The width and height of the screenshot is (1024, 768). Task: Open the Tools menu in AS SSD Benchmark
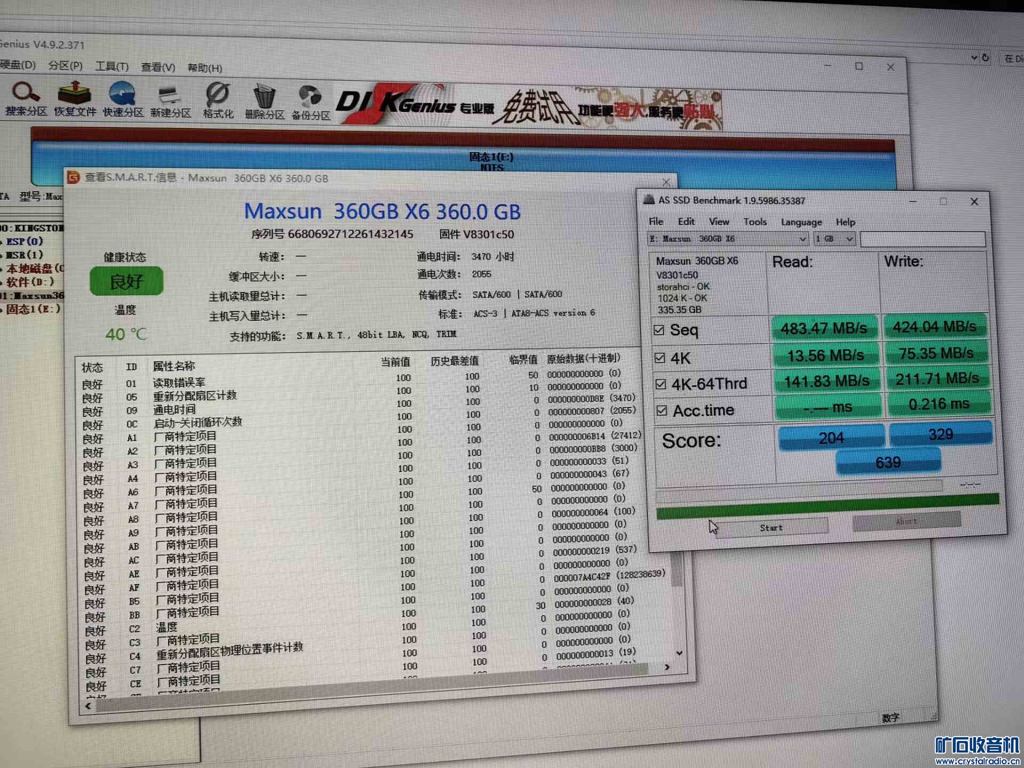click(755, 222)
